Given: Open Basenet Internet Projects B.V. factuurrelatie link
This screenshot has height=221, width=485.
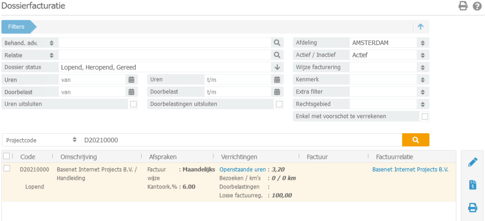Looking at the screenshot, I should coord(410,170).
